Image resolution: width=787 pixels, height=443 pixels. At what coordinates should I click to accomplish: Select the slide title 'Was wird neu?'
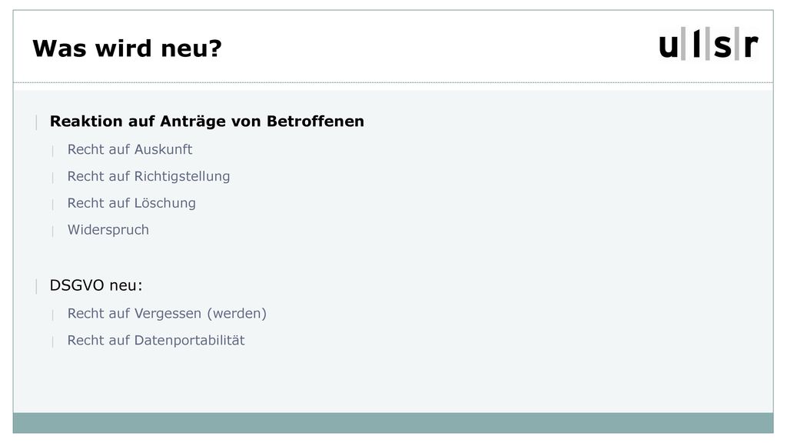(127, 48)
